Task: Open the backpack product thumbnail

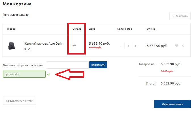Action: [11, 46]
